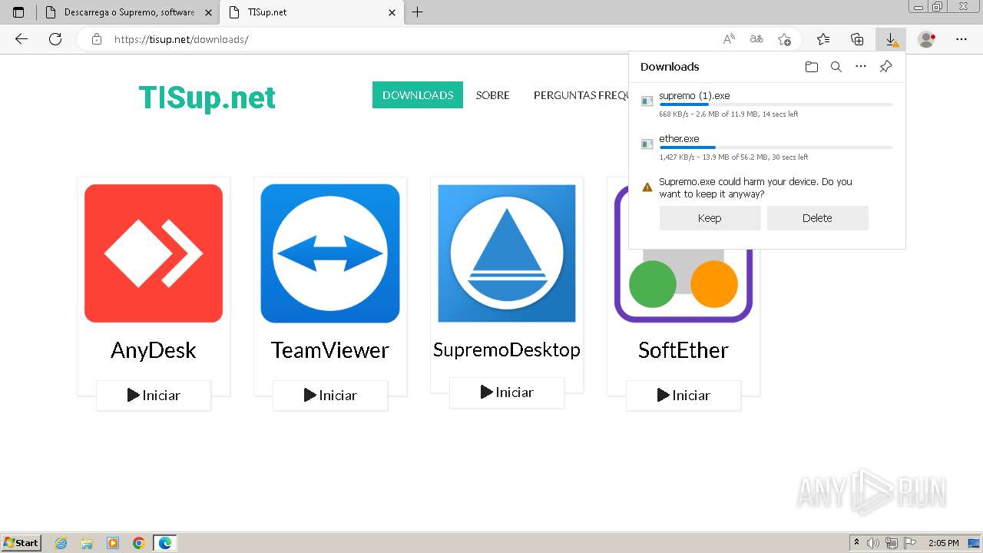Click Iniciar under SoftEther
The image size is (983, 553).
point(683,396)
